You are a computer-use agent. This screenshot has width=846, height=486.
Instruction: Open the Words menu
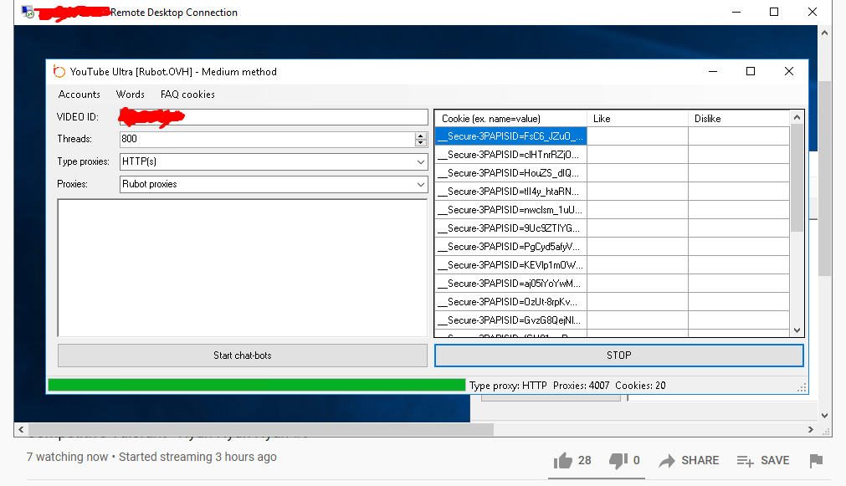(131, 95)
